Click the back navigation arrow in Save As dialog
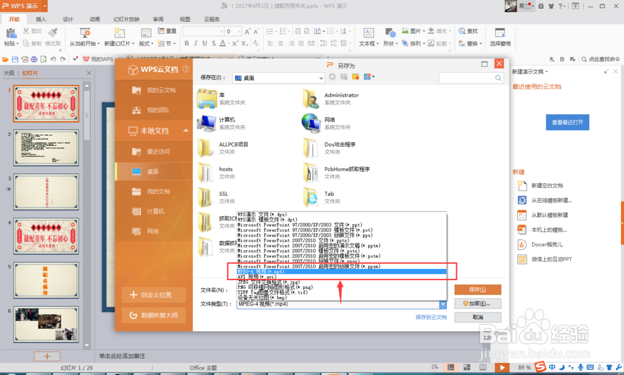Viewport: 624px width, 375px height. (x=333, y=77)
